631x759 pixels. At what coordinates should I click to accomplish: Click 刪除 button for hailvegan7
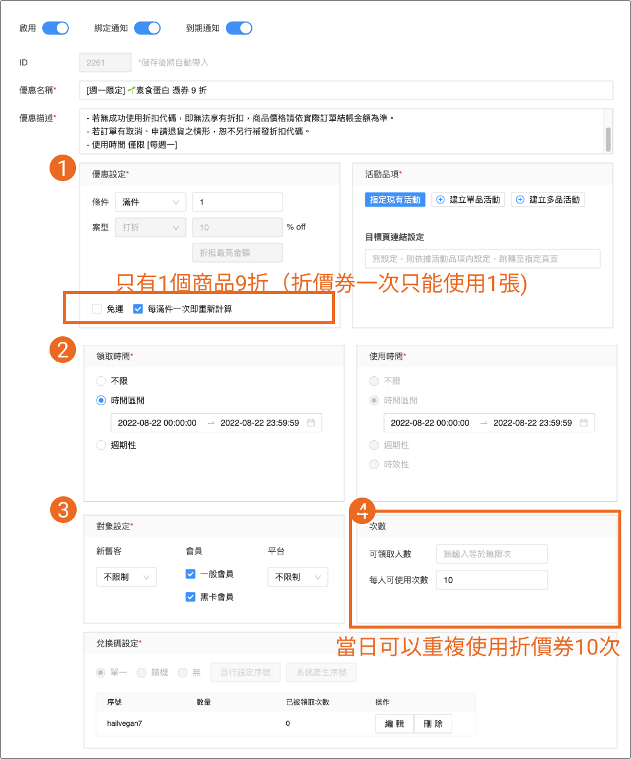tap(433, 723)
